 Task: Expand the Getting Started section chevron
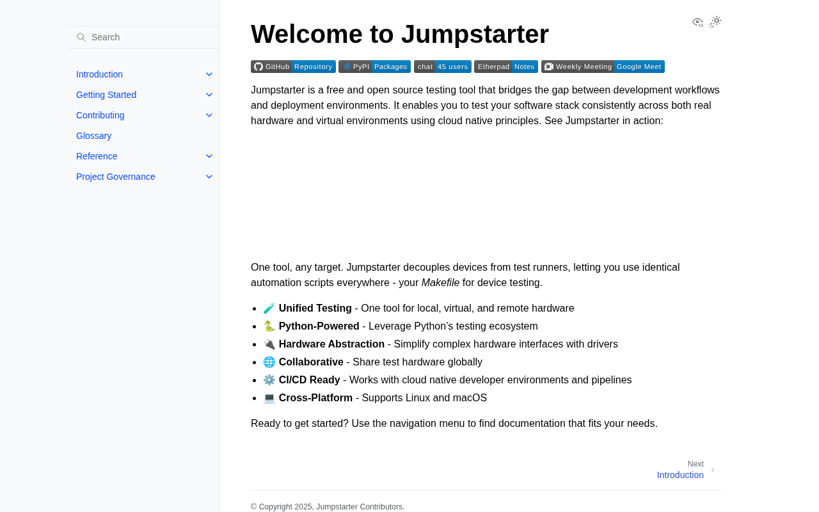coord(209,95)
